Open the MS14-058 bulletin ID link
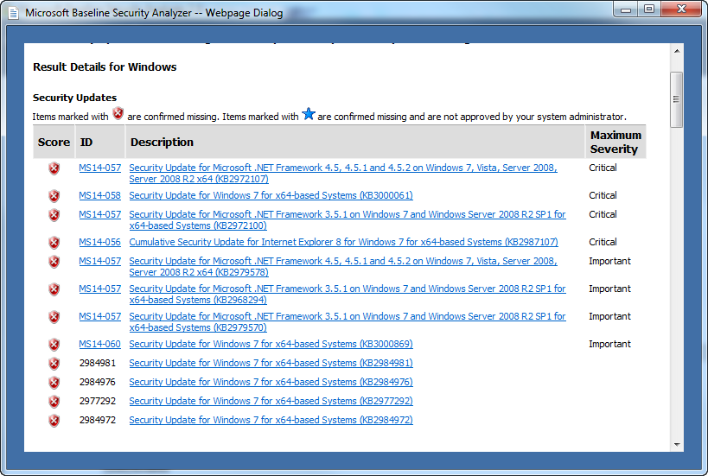This screenshot has height=476, width=708. click(x=99, y=196)
